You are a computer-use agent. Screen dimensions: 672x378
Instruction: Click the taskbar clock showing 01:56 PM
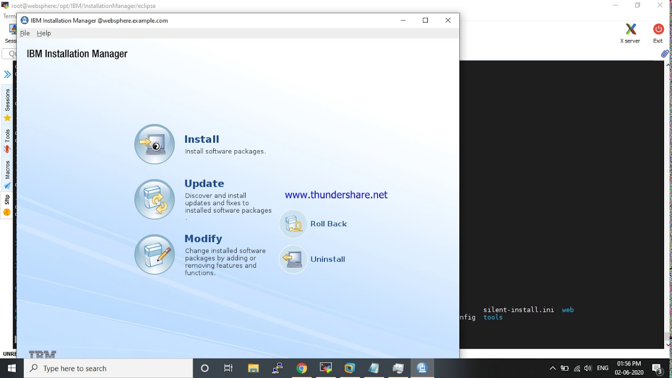[629, 368]
